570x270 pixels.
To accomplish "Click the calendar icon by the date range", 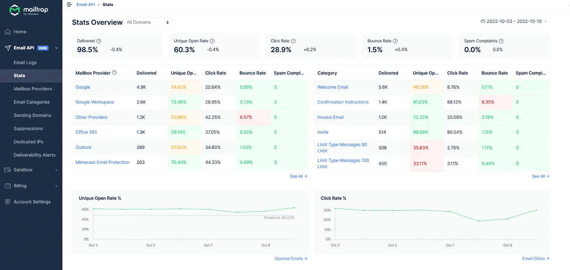I will tap(483, 21).
